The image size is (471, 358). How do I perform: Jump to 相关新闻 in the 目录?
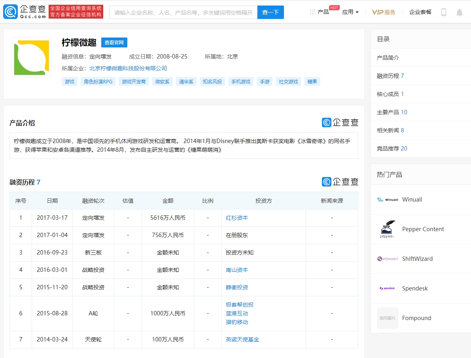coord(390,130)
